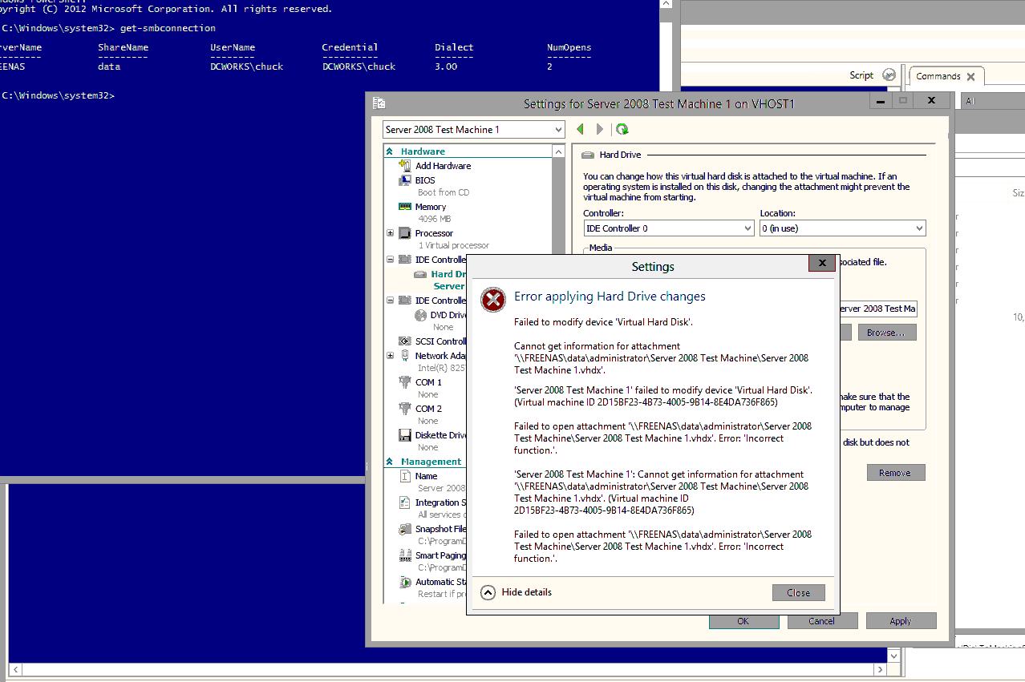1025x682 pixels.
Task: Click the Integration Services icon
Action: (405, 502)
